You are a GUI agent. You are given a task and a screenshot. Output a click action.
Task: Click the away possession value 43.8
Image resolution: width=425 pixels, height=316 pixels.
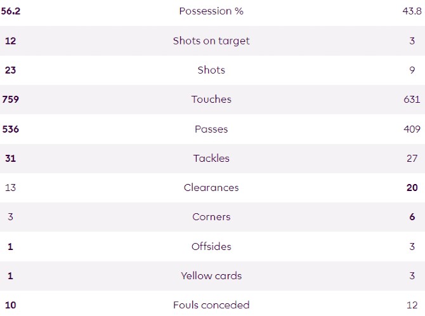click(x=410, y=11)
